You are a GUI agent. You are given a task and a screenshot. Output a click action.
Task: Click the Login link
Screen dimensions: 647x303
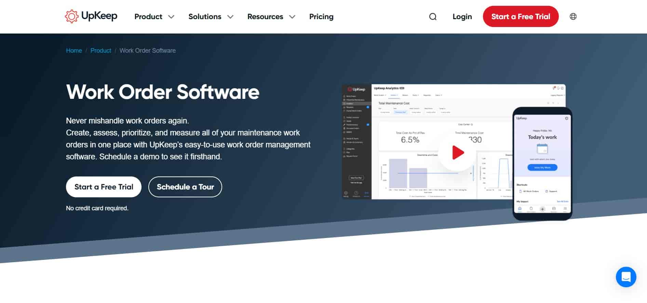point(462,17)
